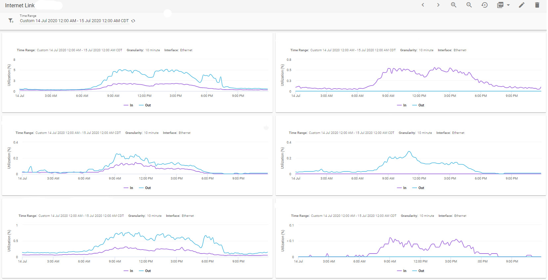Toggle the Out series in the top-right chart legend
The height and width of the screenshot is (280, 548).
click(418, 105)
